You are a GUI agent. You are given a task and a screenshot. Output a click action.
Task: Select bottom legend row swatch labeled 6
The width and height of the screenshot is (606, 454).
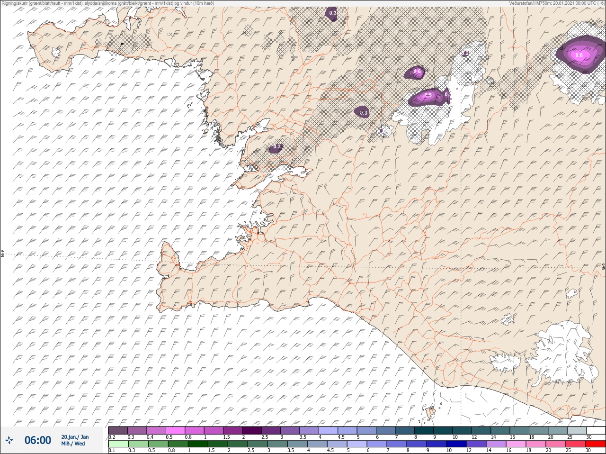click(x=377, y=444)
